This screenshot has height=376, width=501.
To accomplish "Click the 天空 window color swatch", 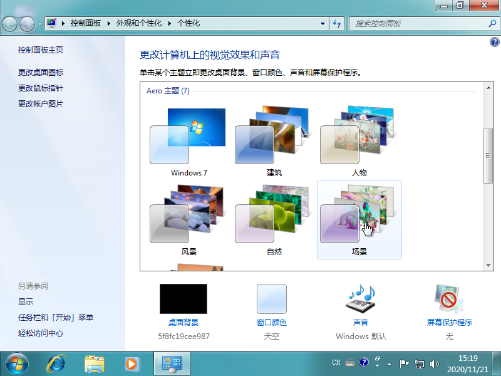I will (272, 298).
